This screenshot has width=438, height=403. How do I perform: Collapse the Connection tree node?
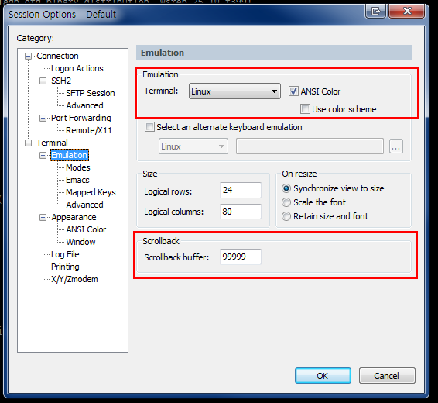point(28,57)
